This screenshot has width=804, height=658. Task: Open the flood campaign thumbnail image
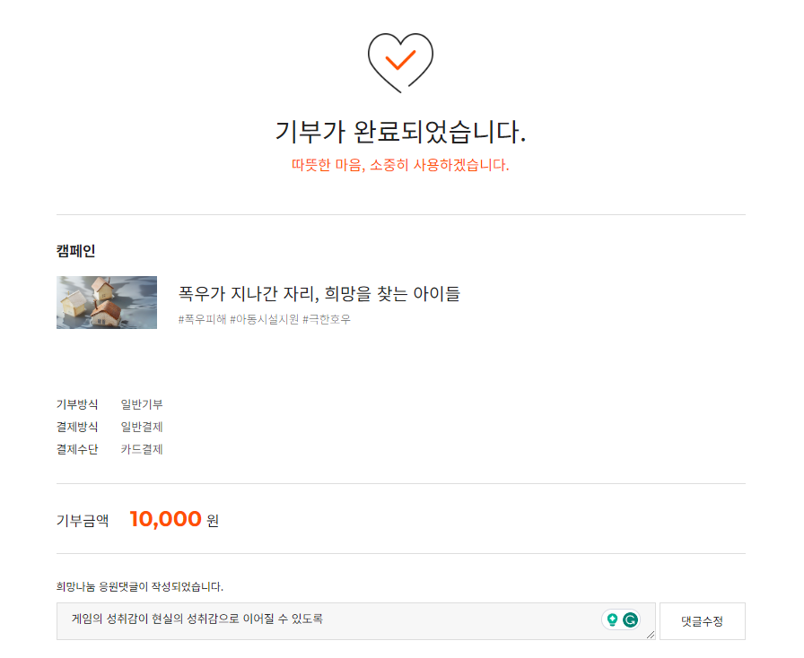pyautogui.click(x=107, y=303)
